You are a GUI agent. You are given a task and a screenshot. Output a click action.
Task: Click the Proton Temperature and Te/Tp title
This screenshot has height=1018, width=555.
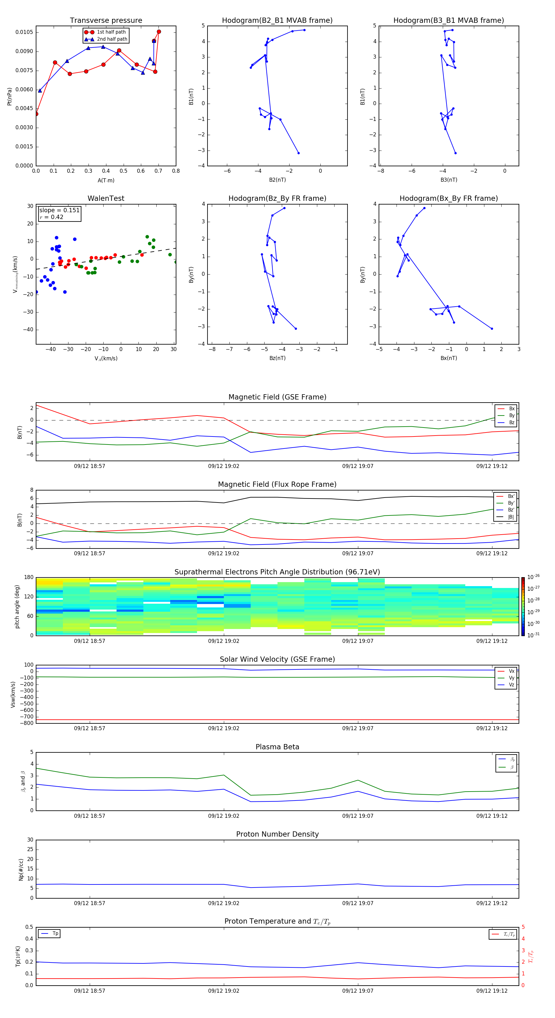tap(277, 921)
